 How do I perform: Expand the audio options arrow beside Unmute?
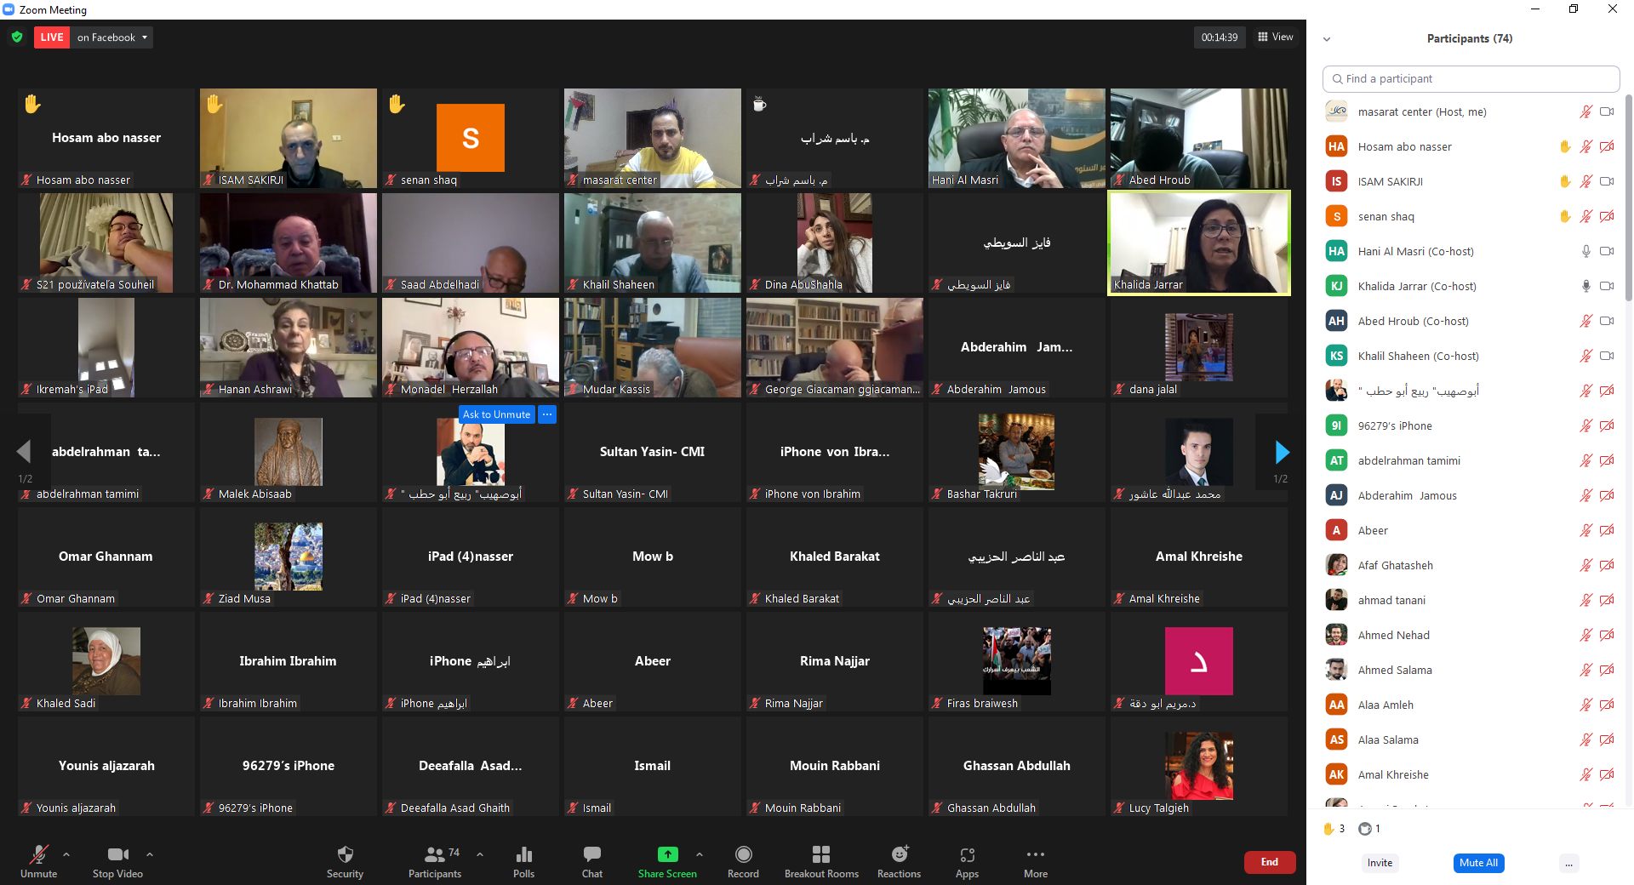[x=66, y=854]
